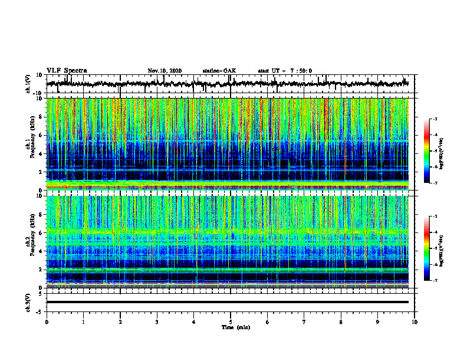Click the ch.2 Frequency (kHz) axis label
This screenshot has width=467, height=361.
31,235
